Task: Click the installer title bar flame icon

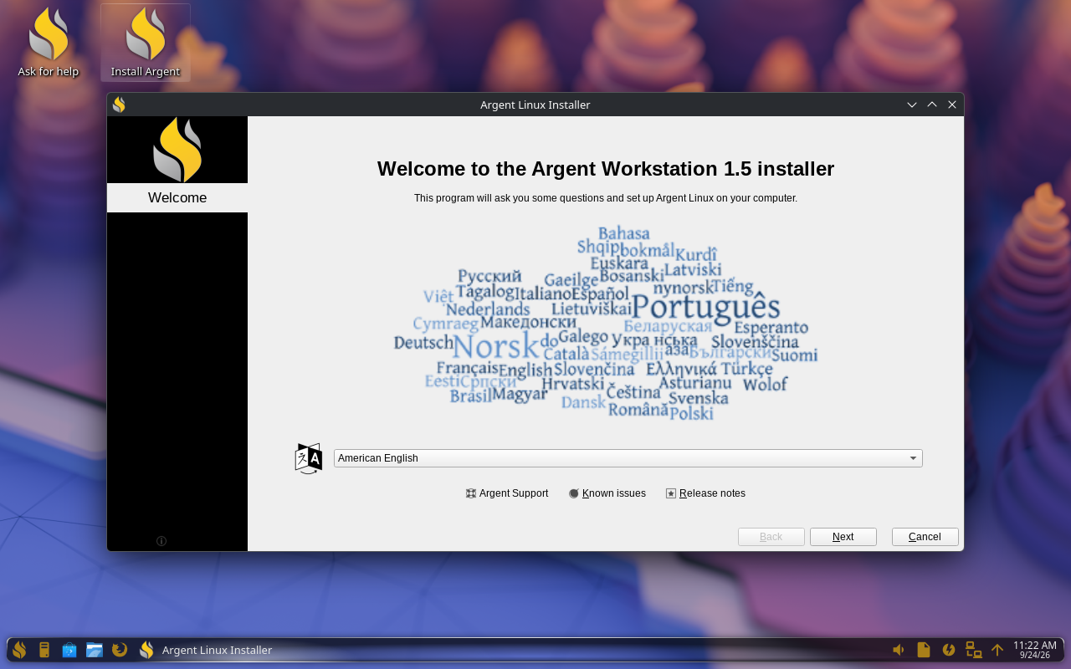Action: point(120,105)
